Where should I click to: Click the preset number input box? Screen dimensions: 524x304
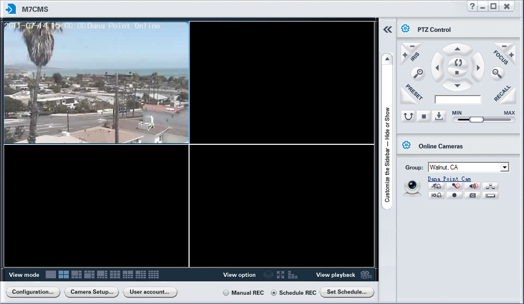point(458,100)
